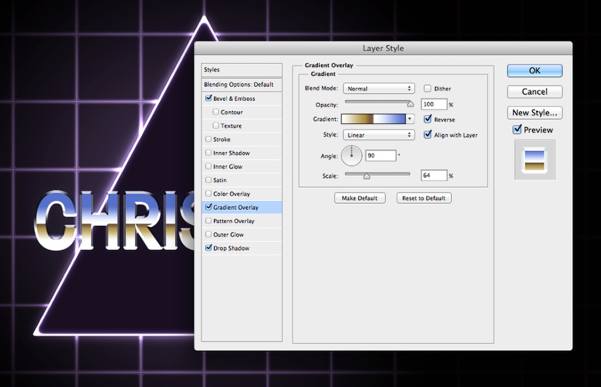
Task: Uncheck the Reverse checkbox
Action: [x=428, y=119]
